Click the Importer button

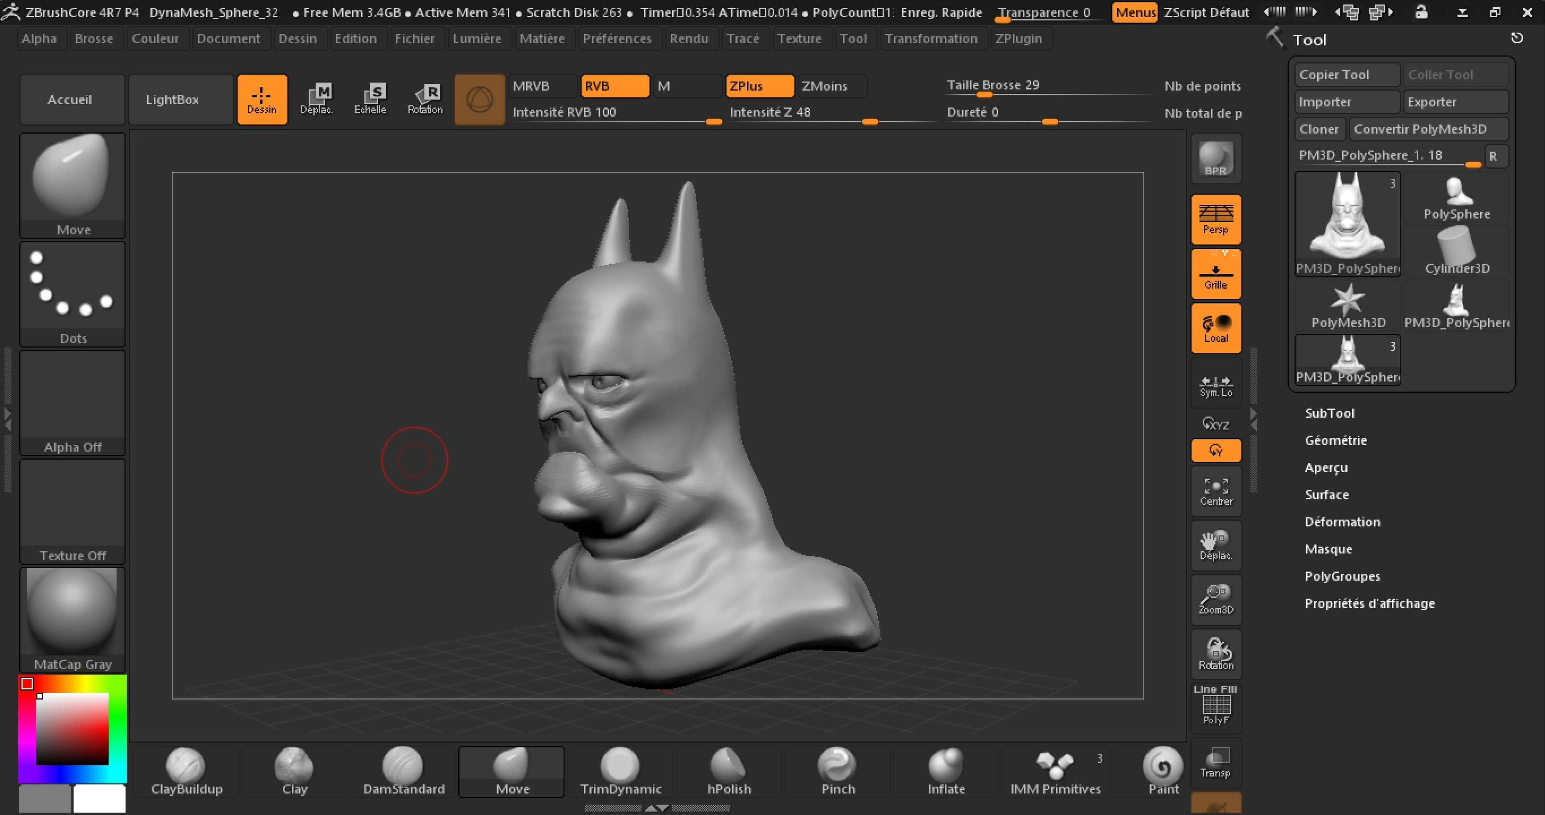pyautogui.click(x=1347, y=102)
